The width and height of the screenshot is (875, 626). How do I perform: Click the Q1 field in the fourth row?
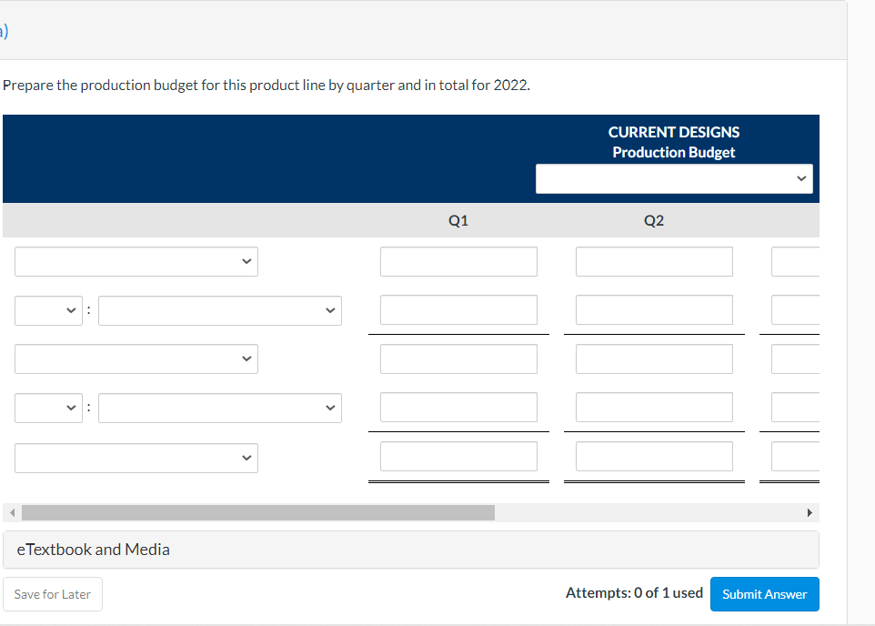point(458,408)
